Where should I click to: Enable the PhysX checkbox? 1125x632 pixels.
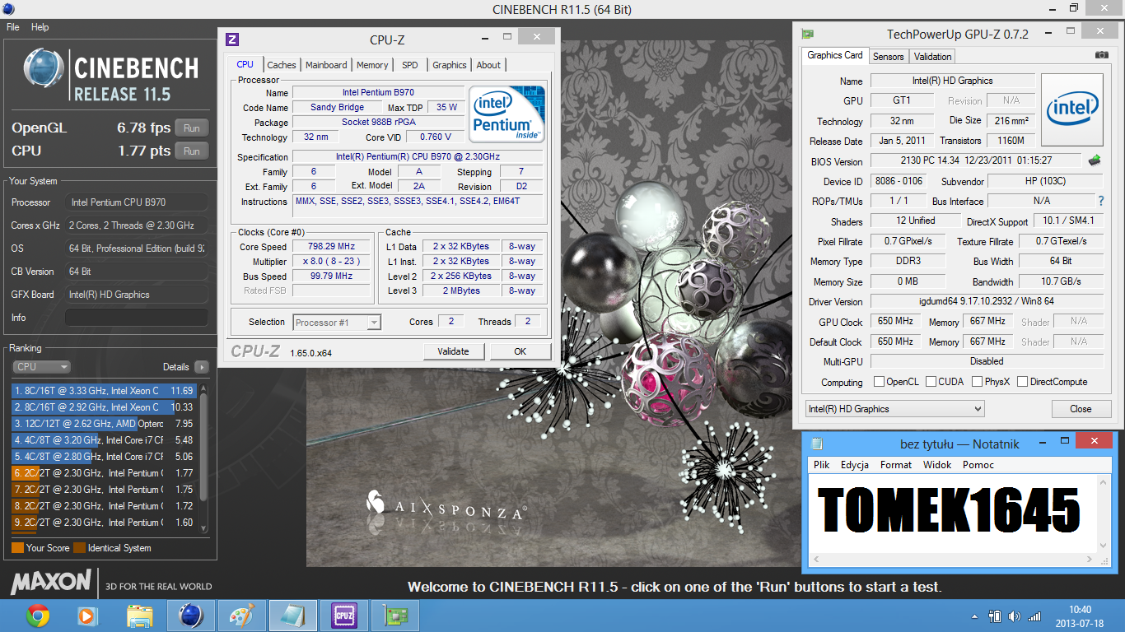coord(977,382)
